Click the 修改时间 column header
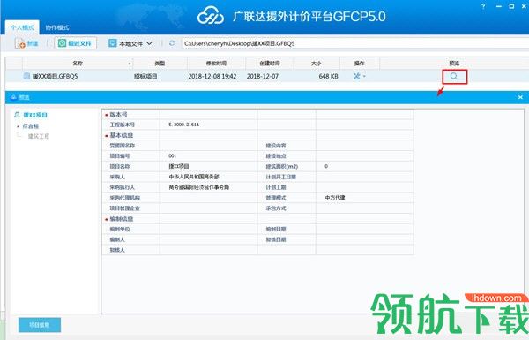The image size is (529, 340). 216,64
